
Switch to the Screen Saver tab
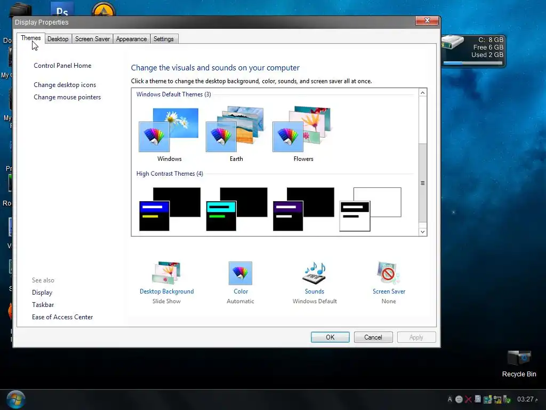click(x=92, y=39)
